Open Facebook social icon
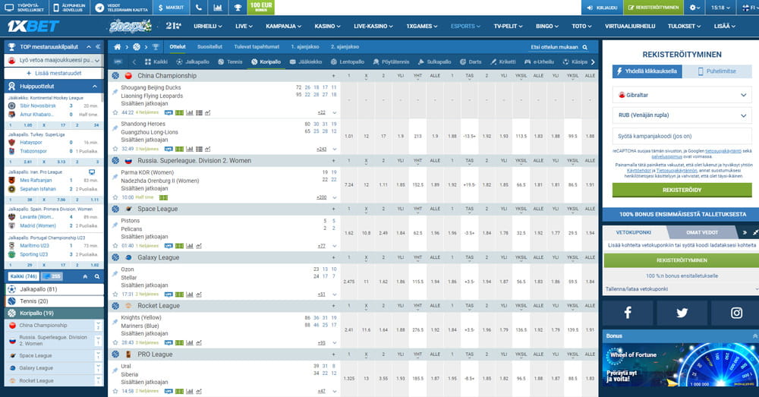Viewport: 759px width, 397px height. [628, 312]
